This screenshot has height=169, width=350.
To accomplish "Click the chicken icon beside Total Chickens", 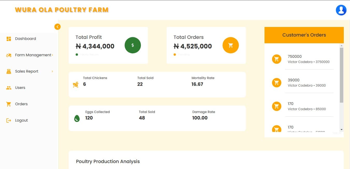I will point(76,84).
